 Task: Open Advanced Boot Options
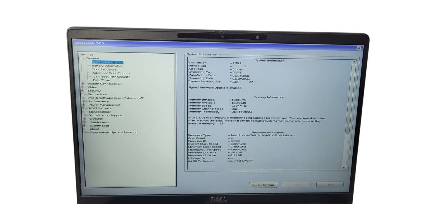coord(111,73)
